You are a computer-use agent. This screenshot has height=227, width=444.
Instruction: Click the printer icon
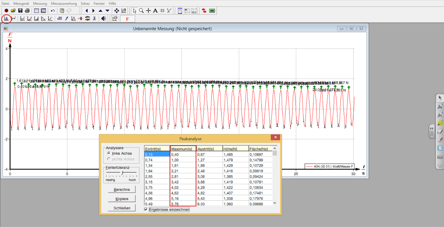[27, 11]
